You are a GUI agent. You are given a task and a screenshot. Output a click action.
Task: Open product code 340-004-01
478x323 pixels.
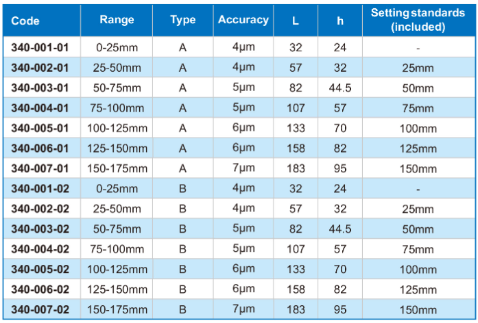[40, 108]
